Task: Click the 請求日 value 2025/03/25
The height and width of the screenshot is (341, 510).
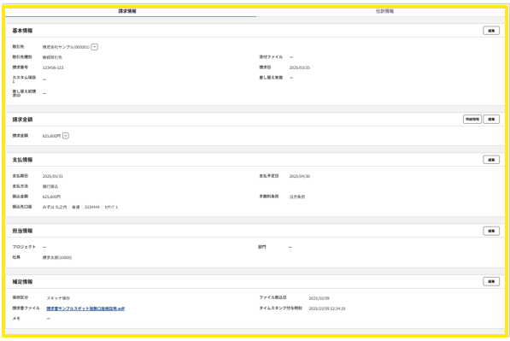Action: pos(300,68)
